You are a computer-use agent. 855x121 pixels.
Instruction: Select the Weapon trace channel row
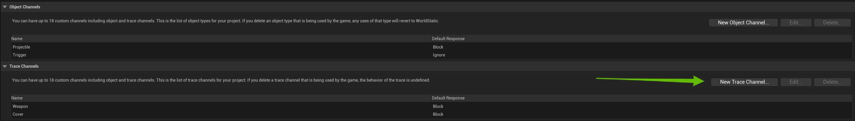click(20, 107)
